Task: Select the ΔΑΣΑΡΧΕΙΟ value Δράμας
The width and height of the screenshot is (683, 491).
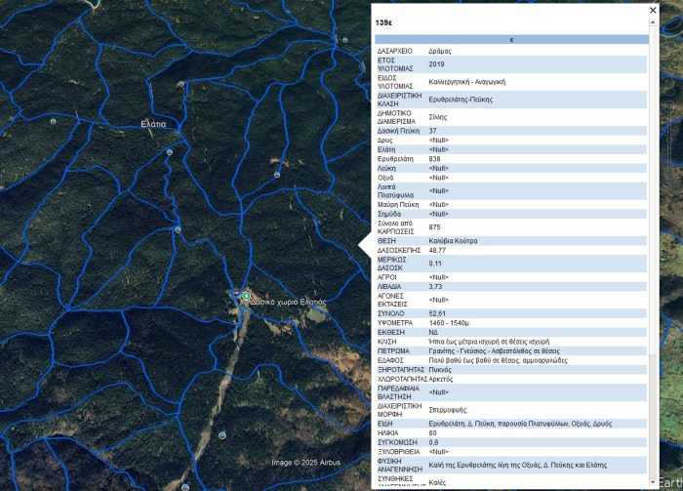Action: coord(440,51)
